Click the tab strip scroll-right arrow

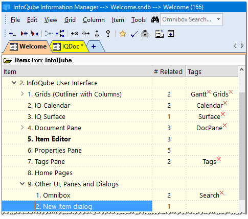242,46
